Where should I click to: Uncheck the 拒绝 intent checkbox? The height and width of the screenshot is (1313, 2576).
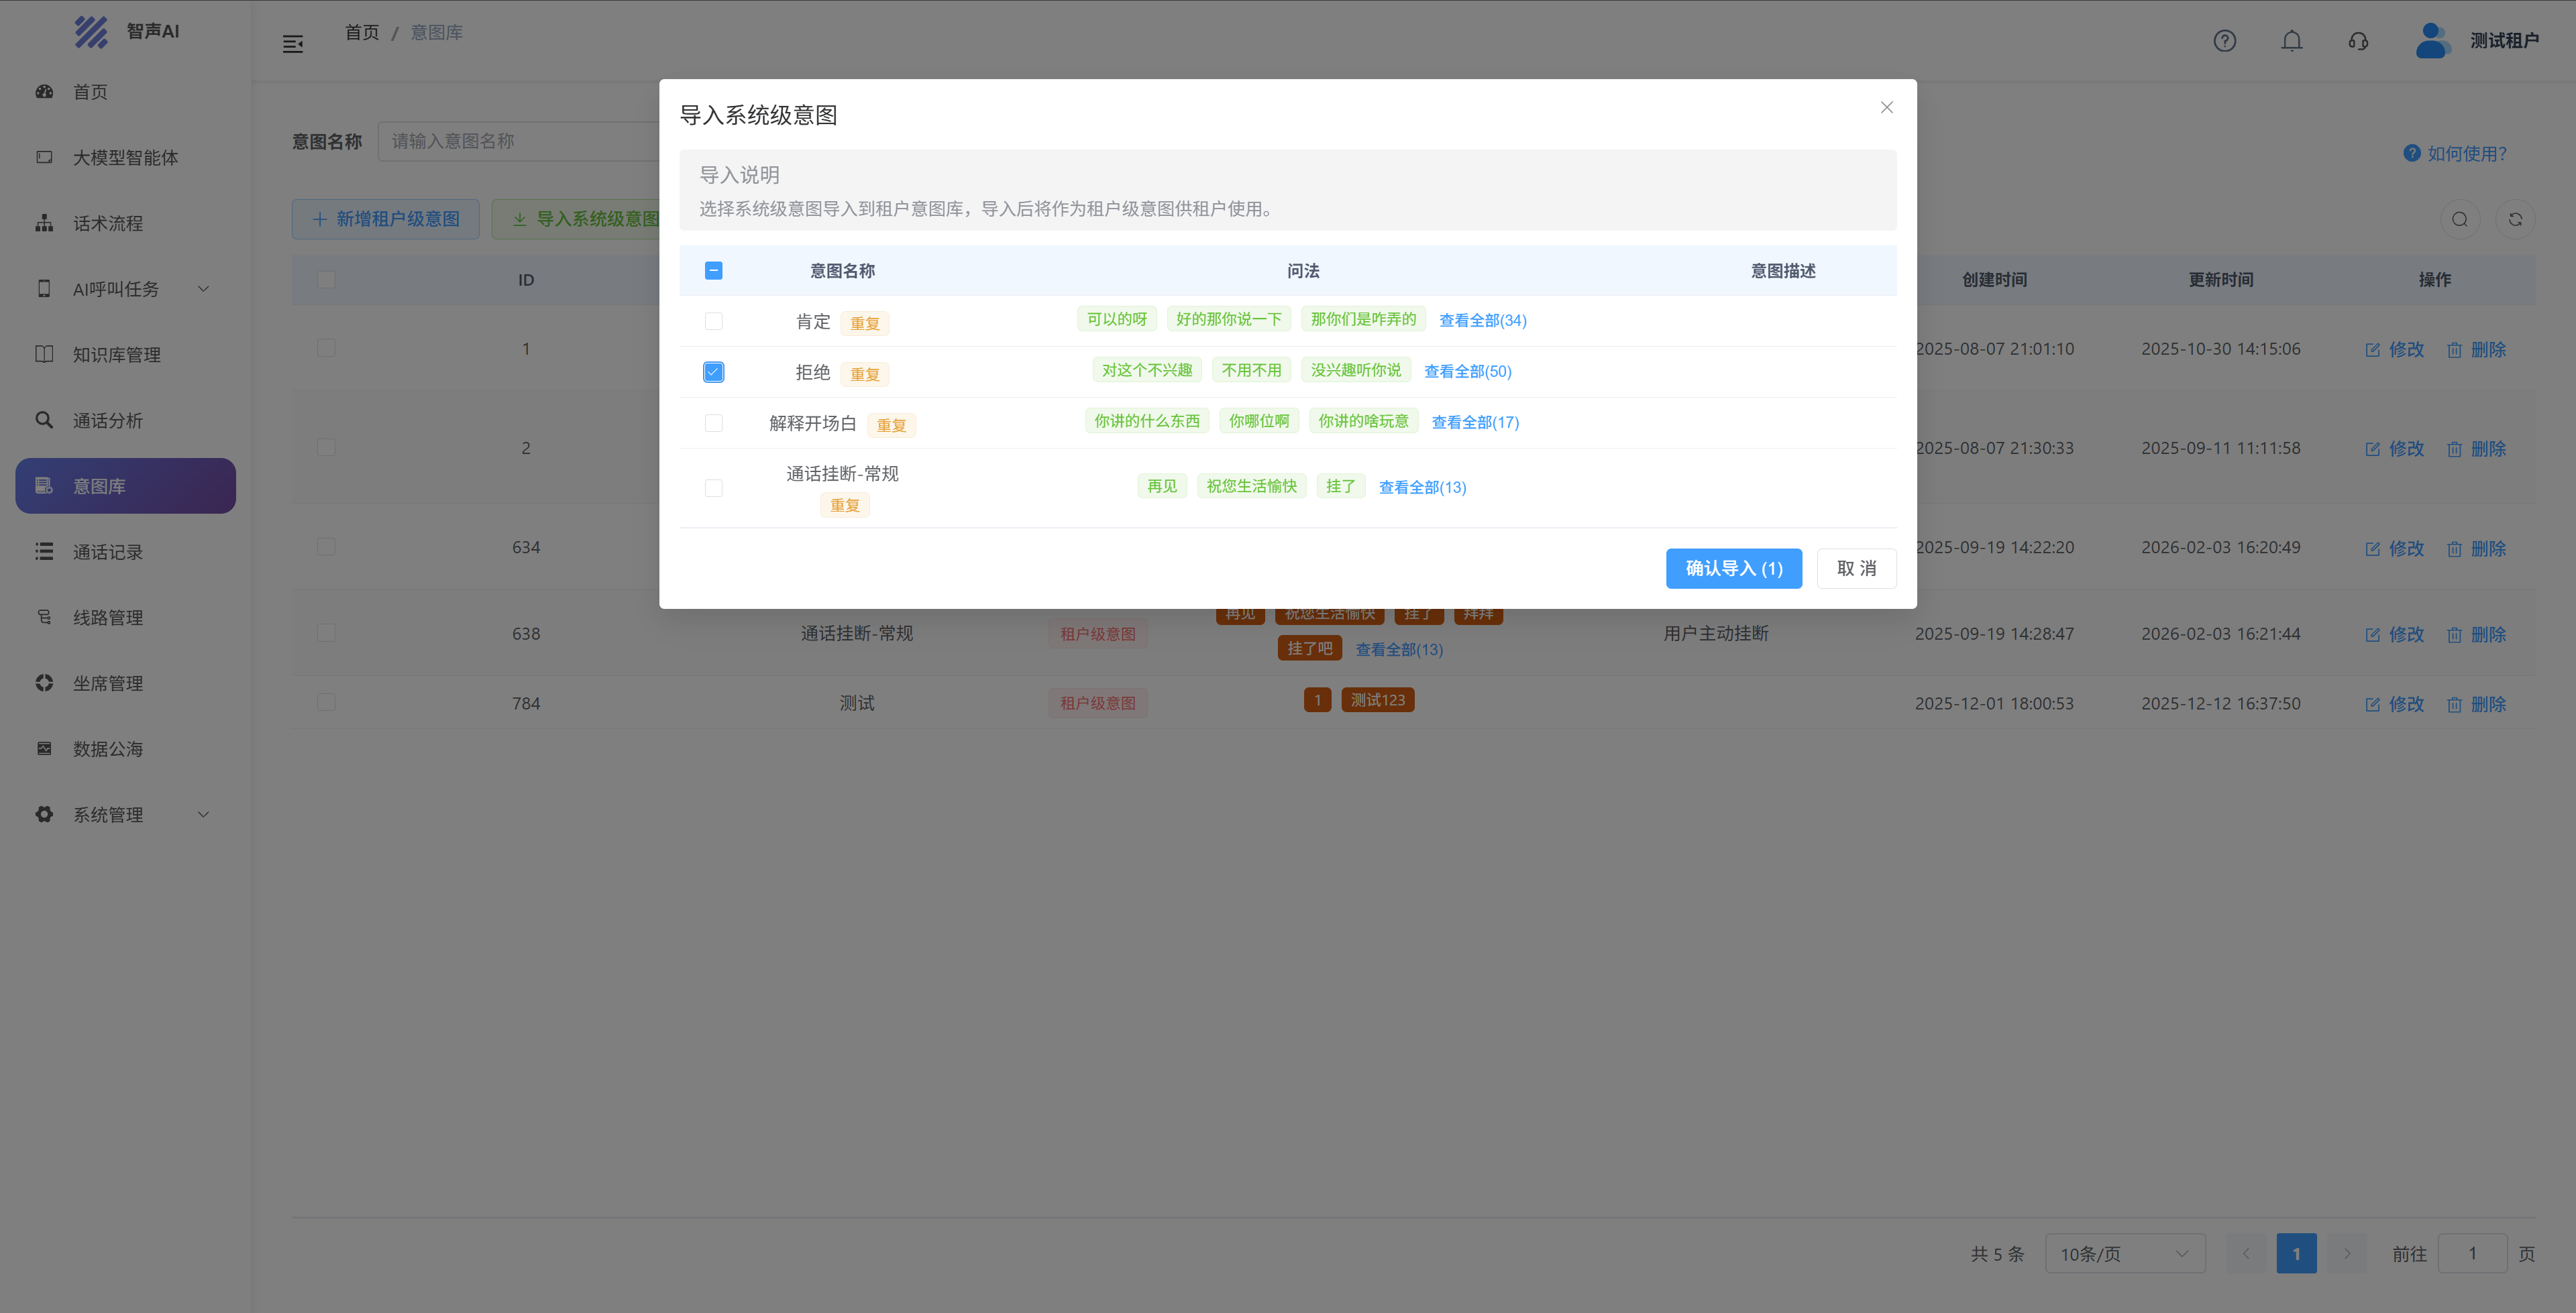(x=713, y=372)
